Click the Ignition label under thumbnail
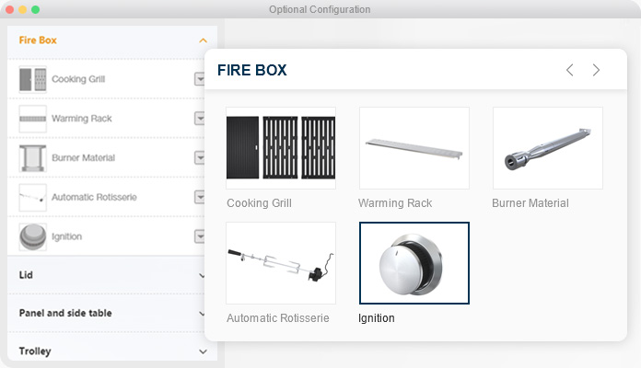Screen dimensions: 641x368 (376, 318)
